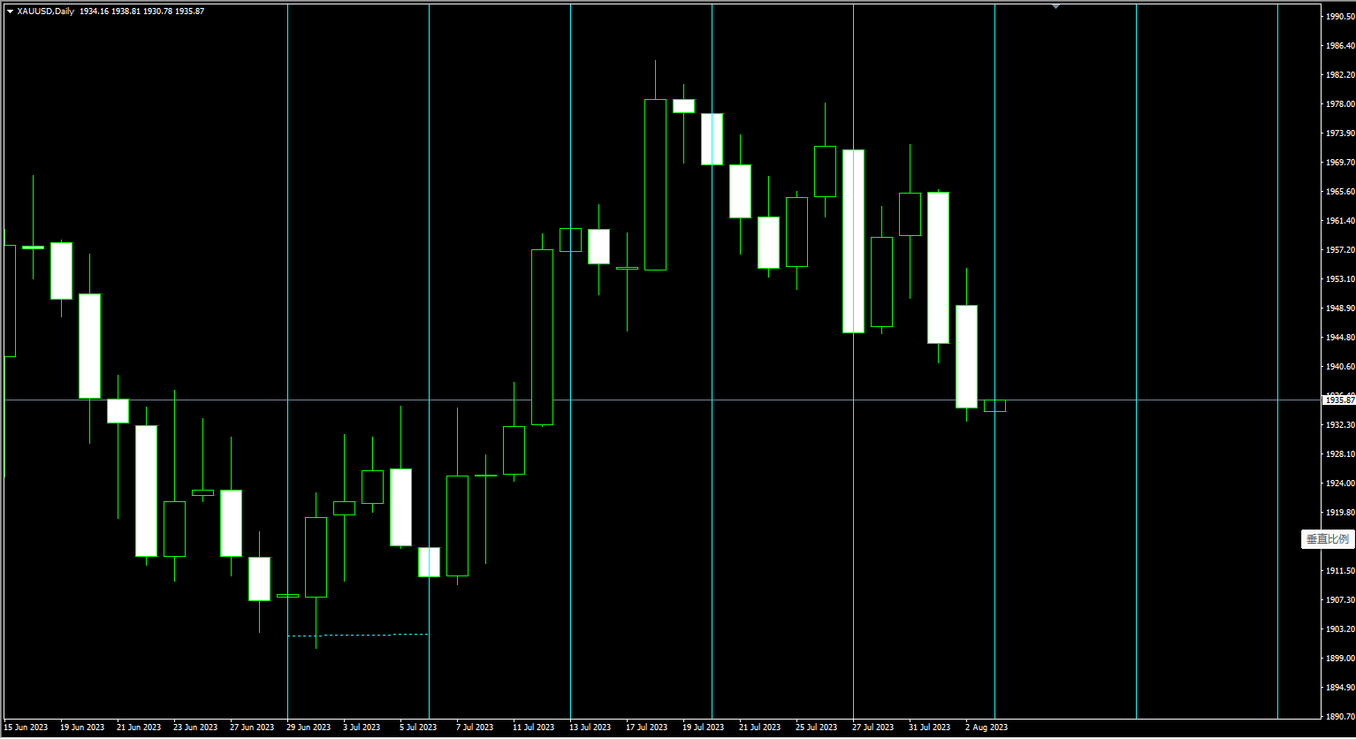Image resolution: width=1356 pixels, height=739 pixels.
Task: Select the dashed trend line below the 29 Jun low
Action: [358, 635]
